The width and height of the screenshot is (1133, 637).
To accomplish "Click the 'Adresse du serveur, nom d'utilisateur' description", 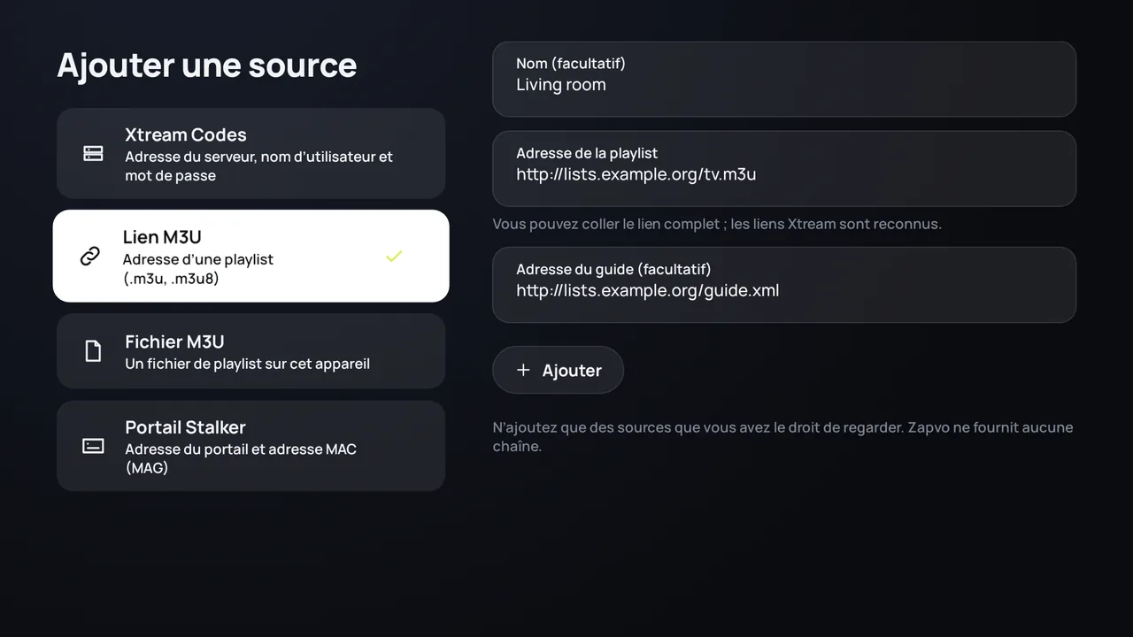I will (258, 166).
